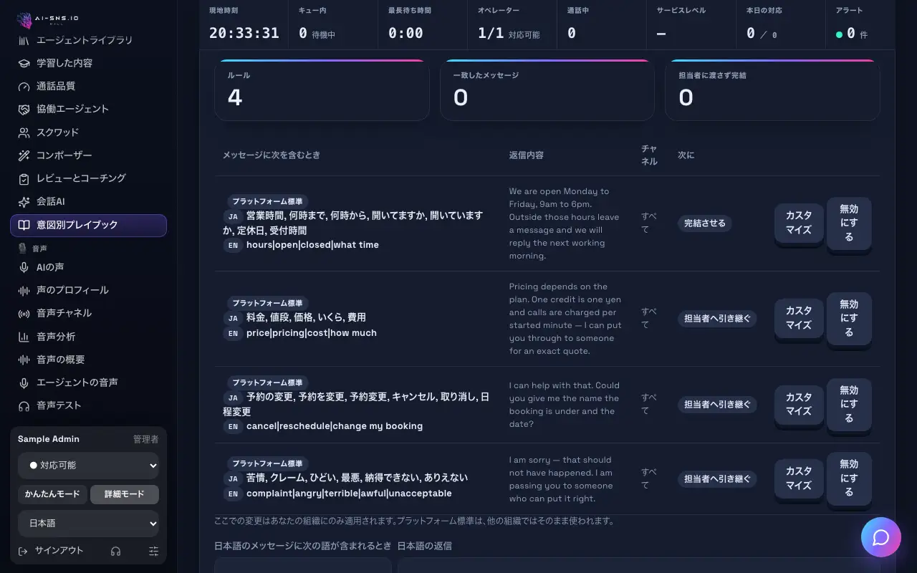Click the headset icon beside サインアウト

pyautogui.click(x=115, y=551)
